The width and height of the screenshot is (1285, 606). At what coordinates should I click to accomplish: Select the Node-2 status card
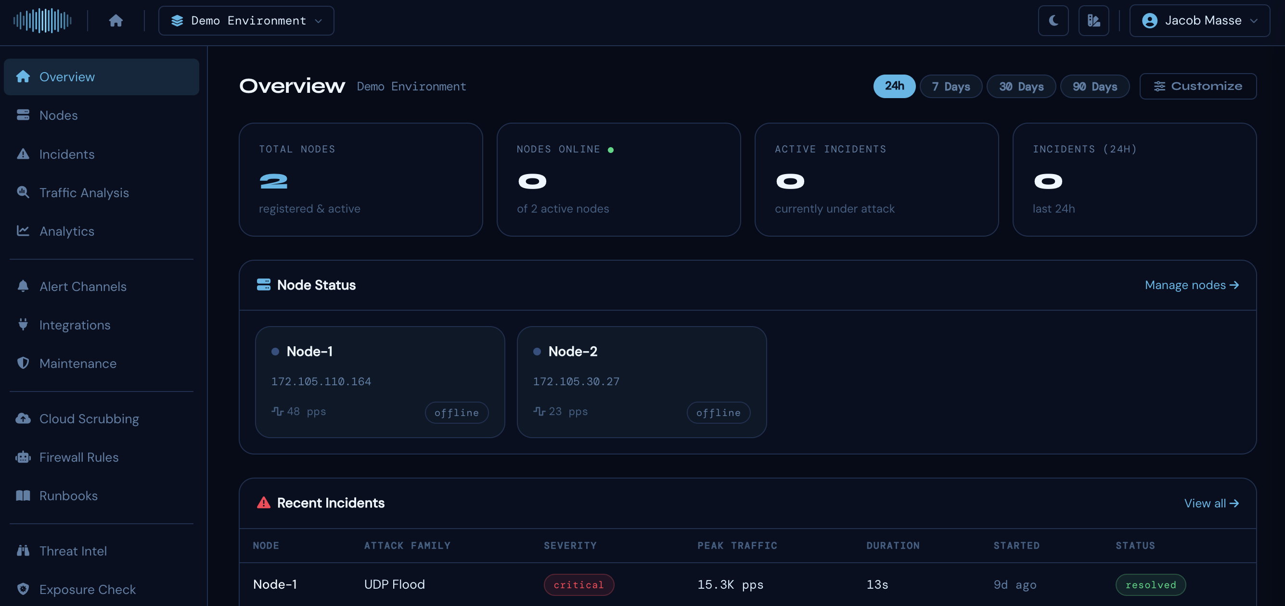click(x=642, y=382)
